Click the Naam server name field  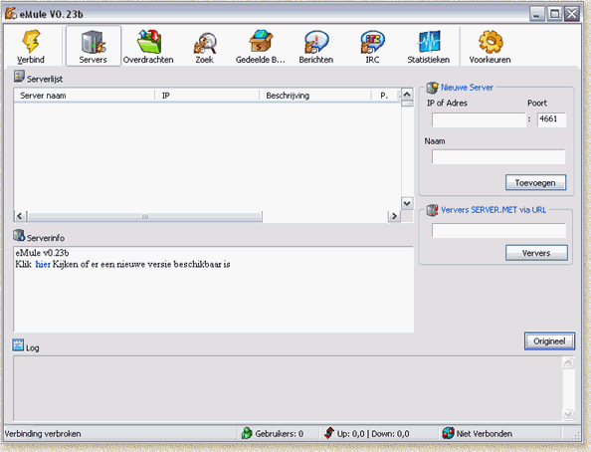pos(498,157)
